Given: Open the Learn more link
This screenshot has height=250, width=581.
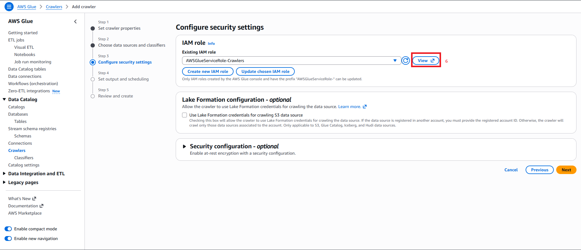Looking at the screenshot, I should pos(349,107).
